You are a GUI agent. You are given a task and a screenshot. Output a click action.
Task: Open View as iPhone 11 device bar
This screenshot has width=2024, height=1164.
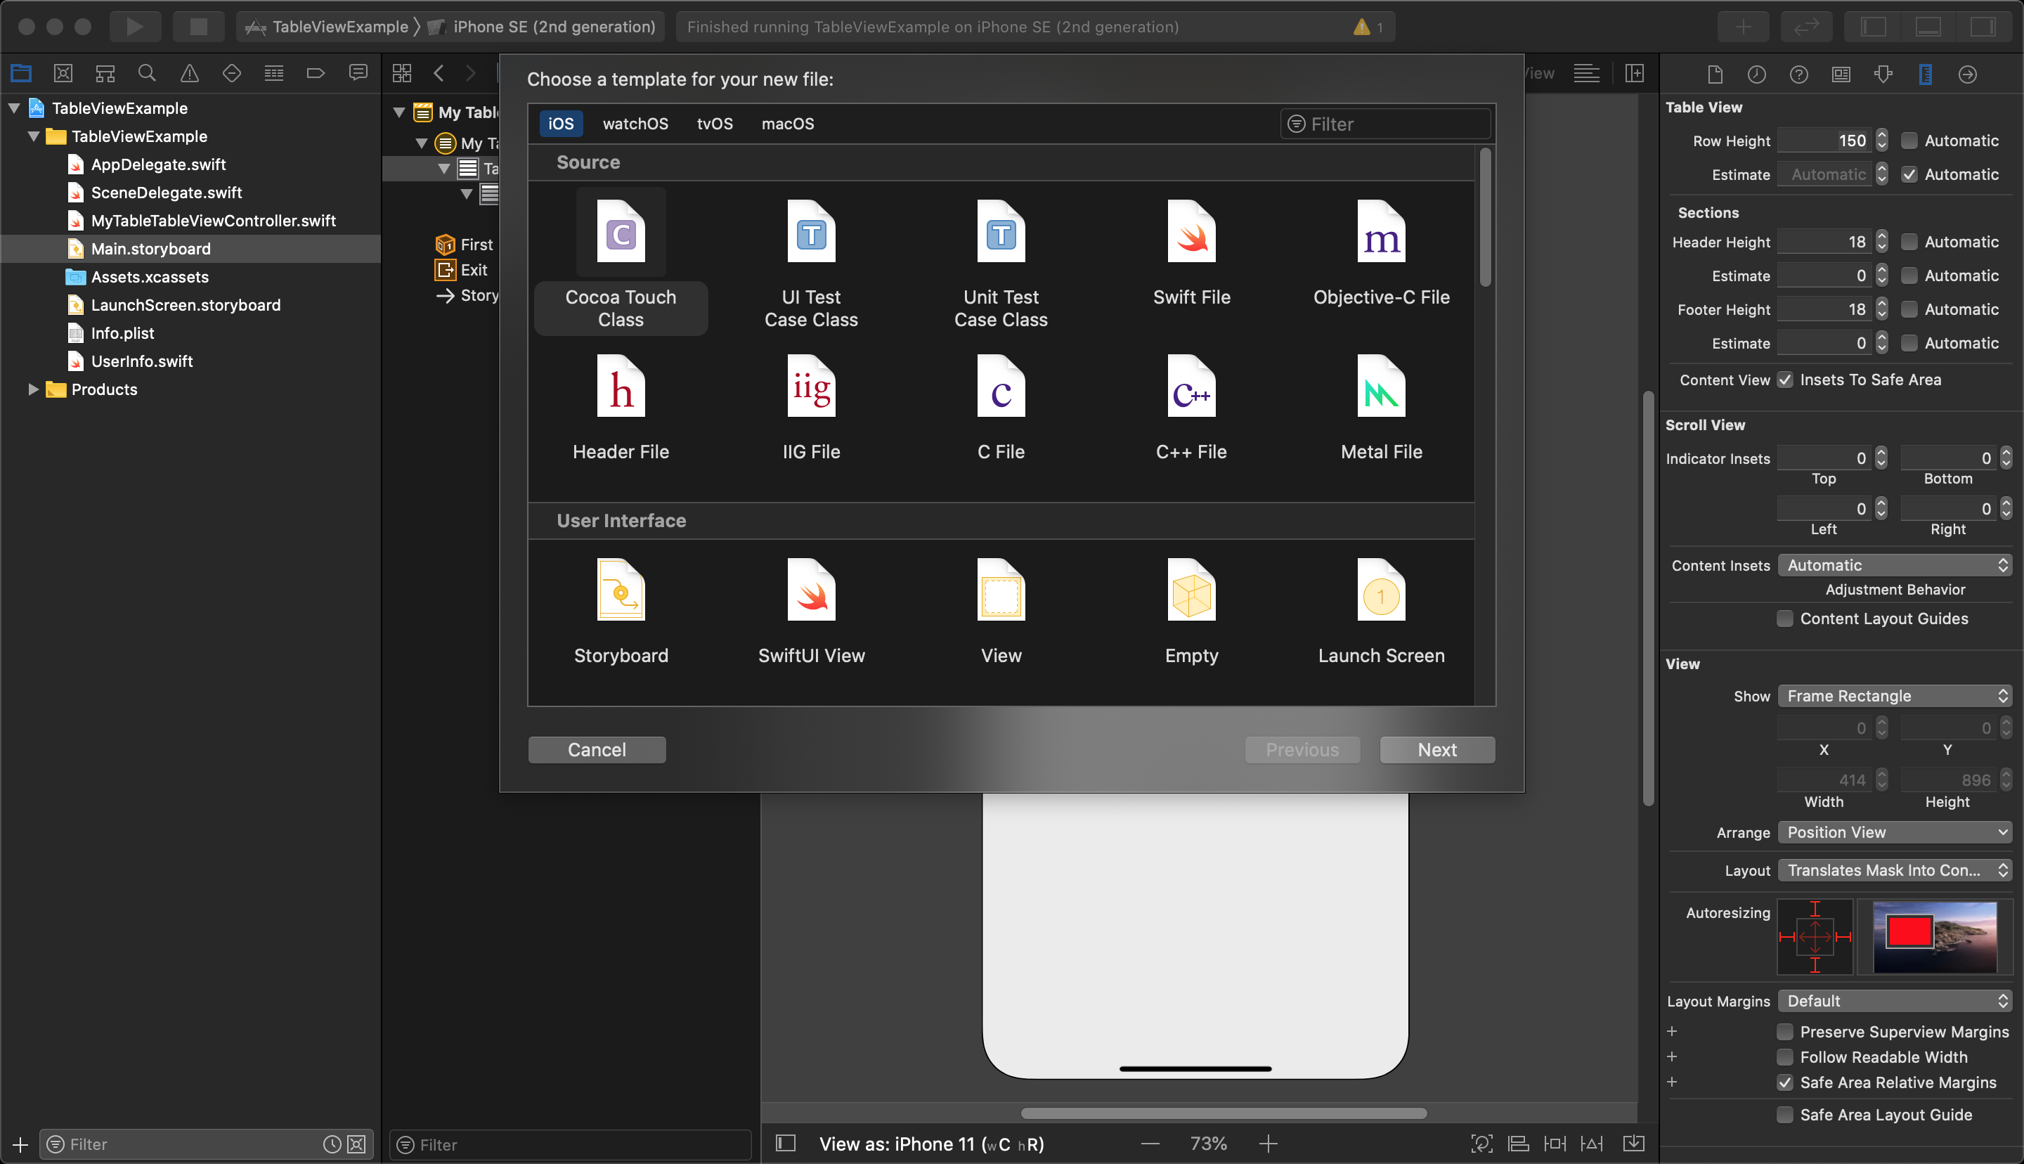coord(931,1144)
